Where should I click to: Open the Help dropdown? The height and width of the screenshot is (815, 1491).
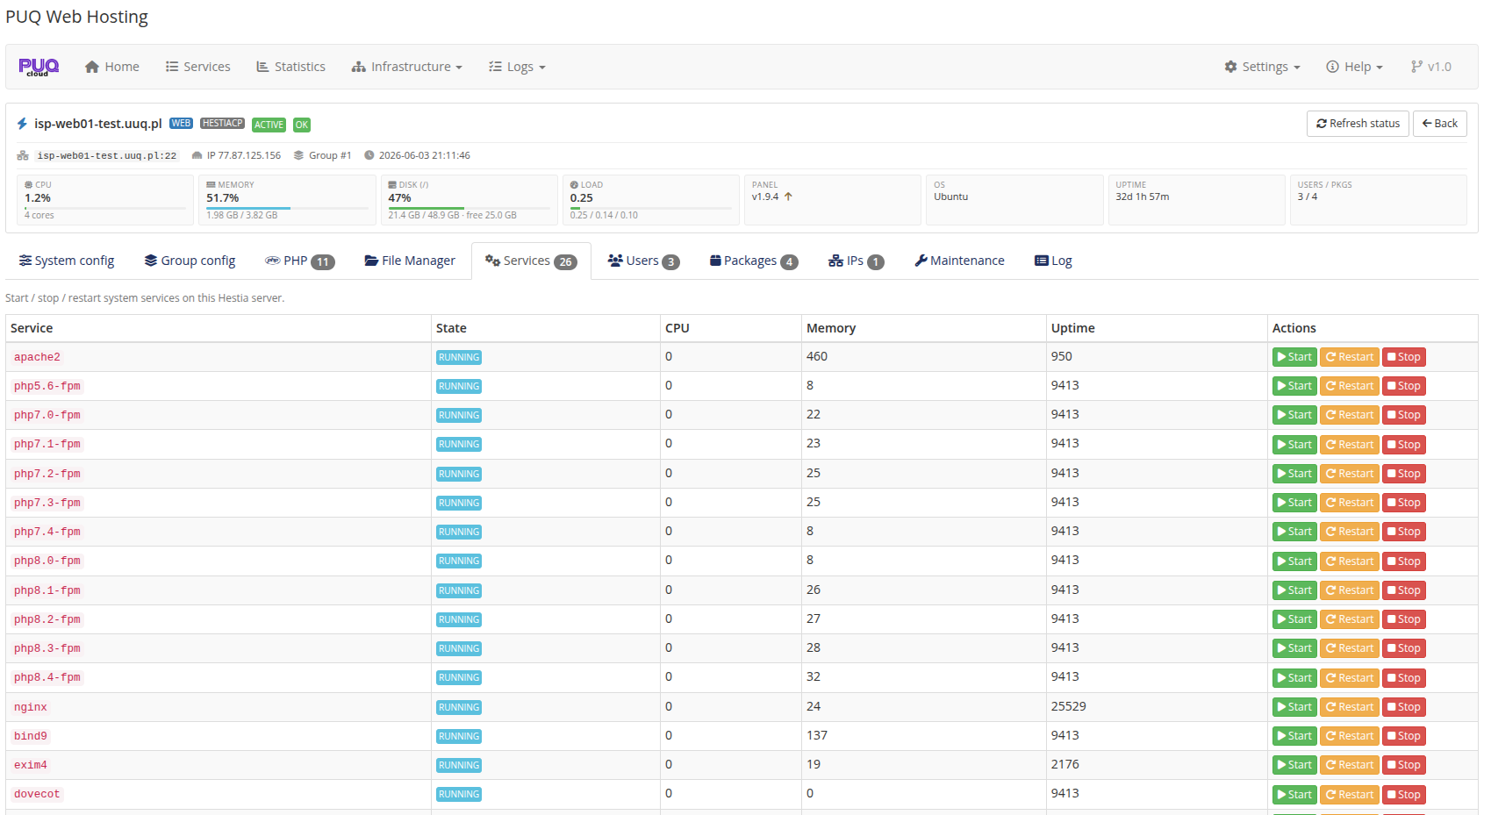pyautogui.click(x=1354, y=67)
